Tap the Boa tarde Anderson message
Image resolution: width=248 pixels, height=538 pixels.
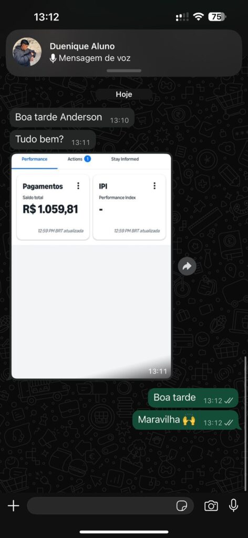pos(71,118)
